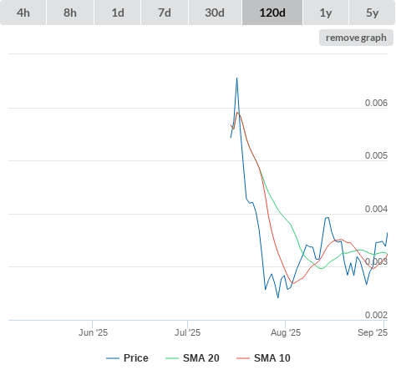
Task: Click the Jun '25 axis label
Action: click(x=93, y=332)
